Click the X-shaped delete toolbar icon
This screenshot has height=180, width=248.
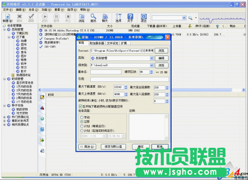click(19, 18)
